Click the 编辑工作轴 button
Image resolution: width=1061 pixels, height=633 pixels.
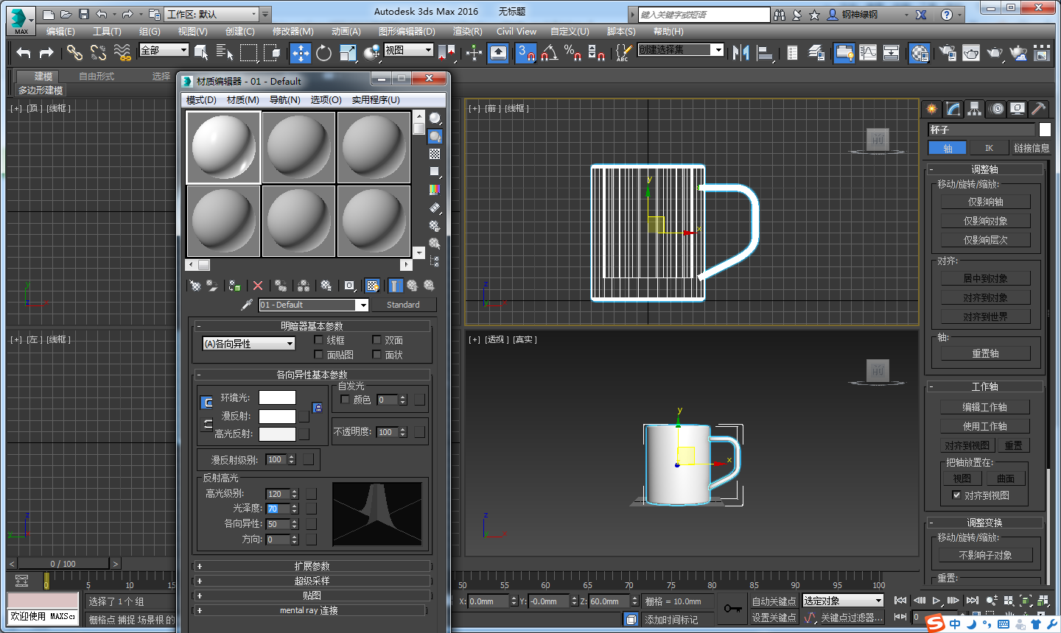click(985, 407)
